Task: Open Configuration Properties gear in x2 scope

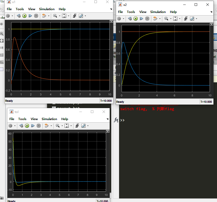Action: coord(119,19)
